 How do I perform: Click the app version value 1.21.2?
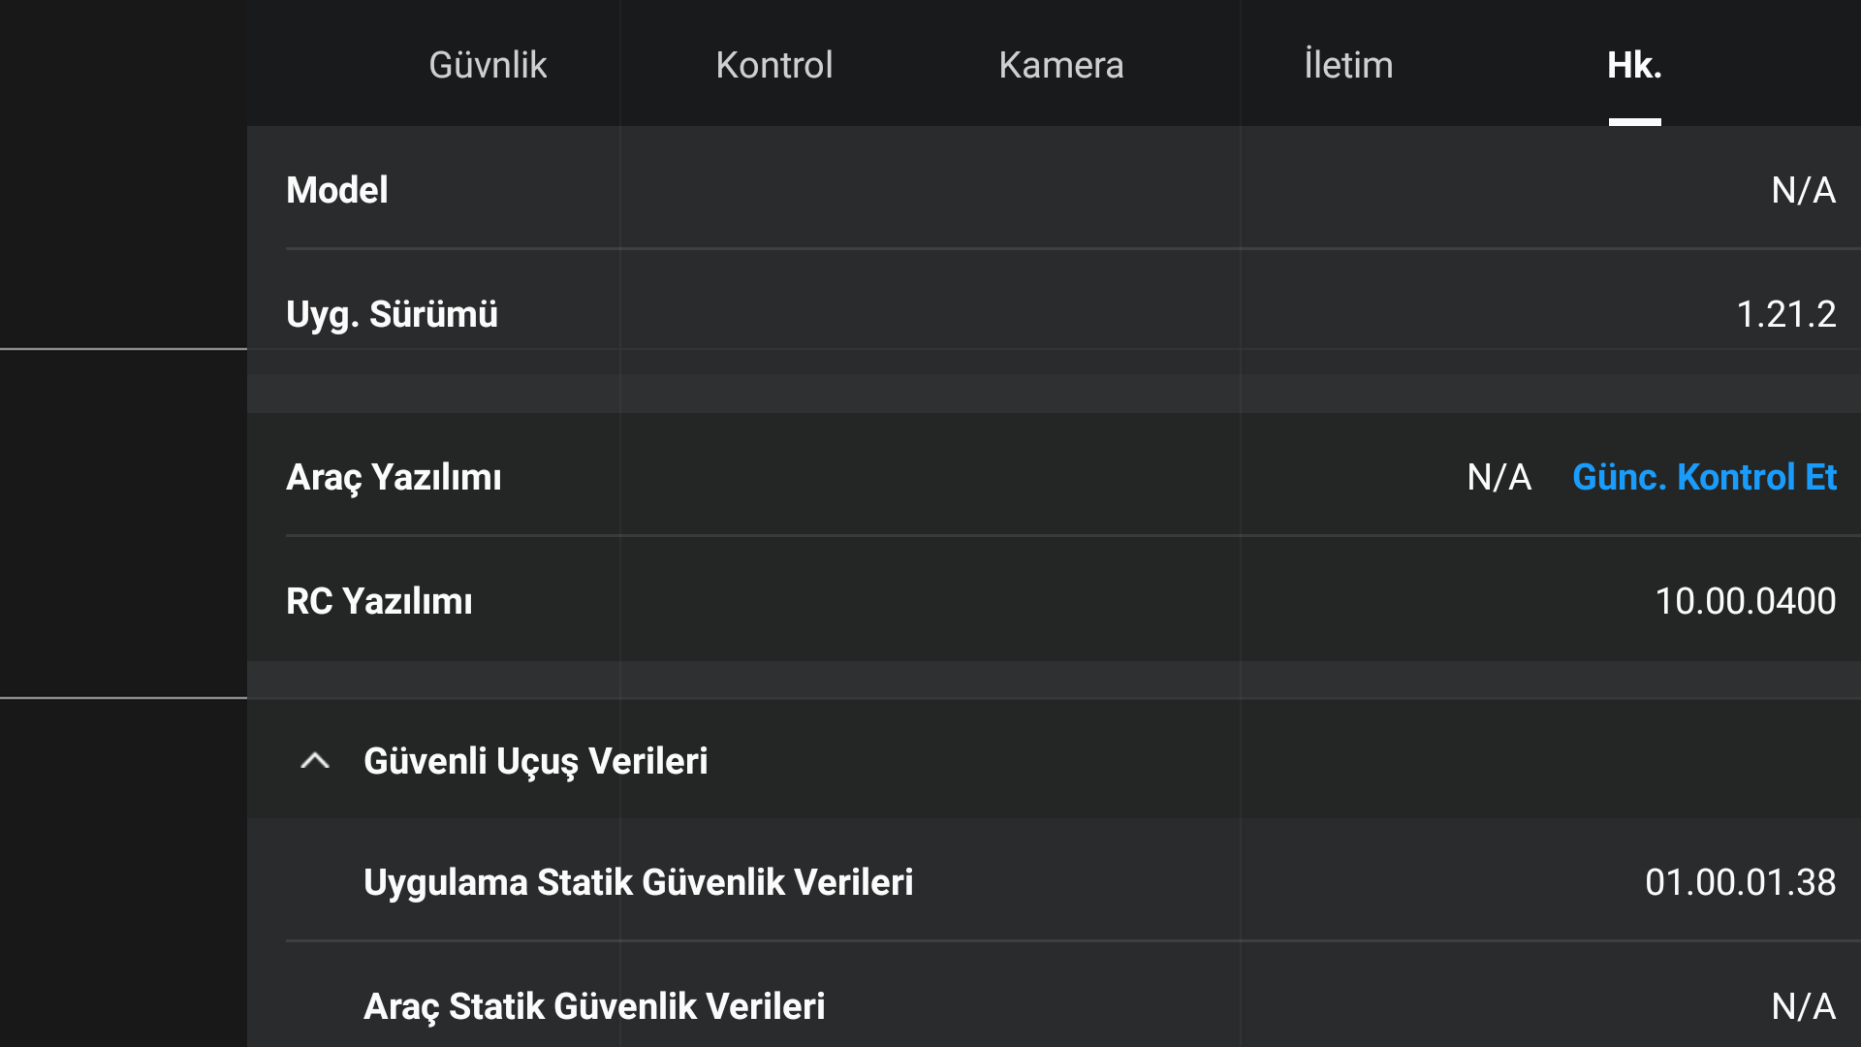[1785, 314]
